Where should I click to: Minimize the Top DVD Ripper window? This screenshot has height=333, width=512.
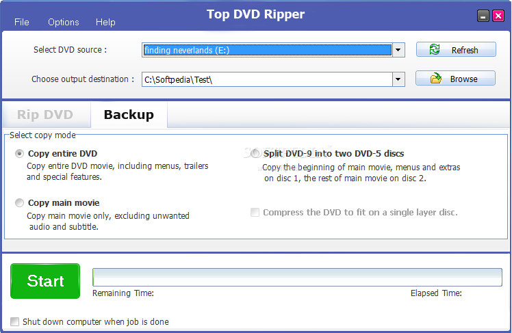point(483,16)
